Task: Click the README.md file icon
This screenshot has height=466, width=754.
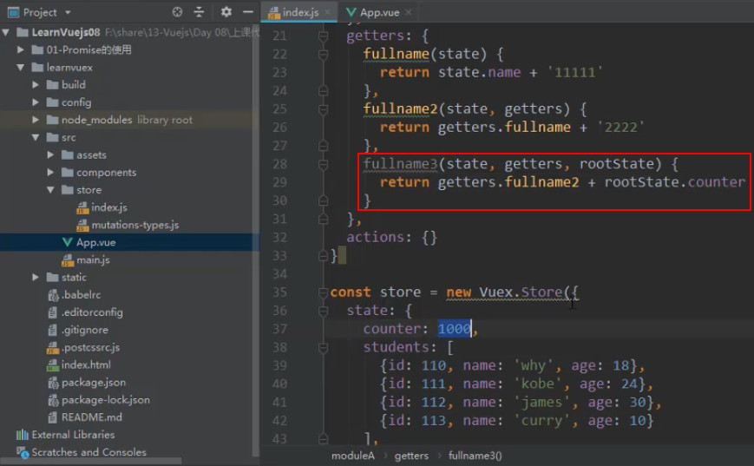Action: (x=53, y=417)
